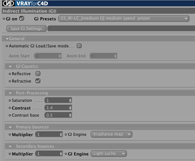Collapse the GI Caustics section

10,67
